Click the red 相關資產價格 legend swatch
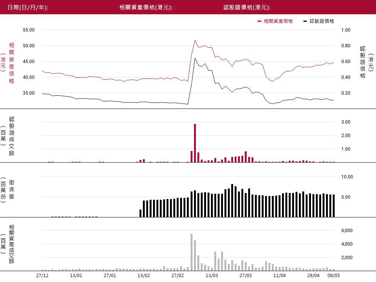Viewport: 376px width, 282px height. pyautogui.click(x=259, y=21)
